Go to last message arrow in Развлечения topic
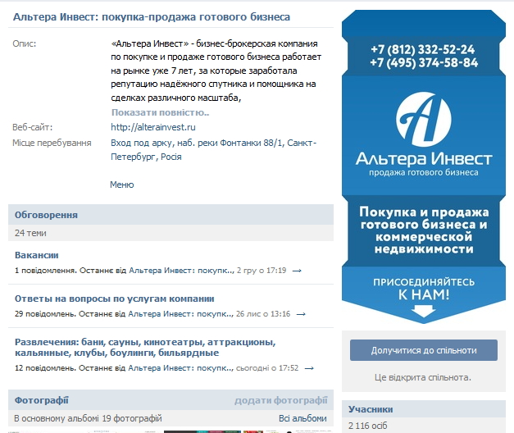Screen dimensions: 514x433 309,368
